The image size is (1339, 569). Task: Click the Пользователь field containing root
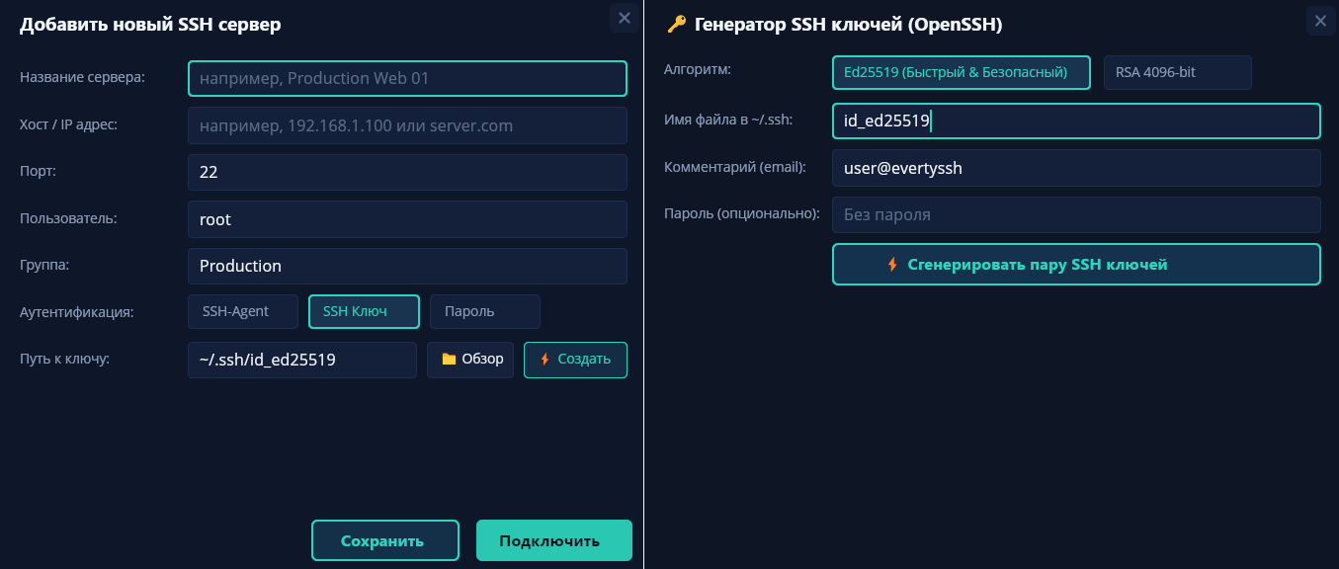click(x=407, y=219)
